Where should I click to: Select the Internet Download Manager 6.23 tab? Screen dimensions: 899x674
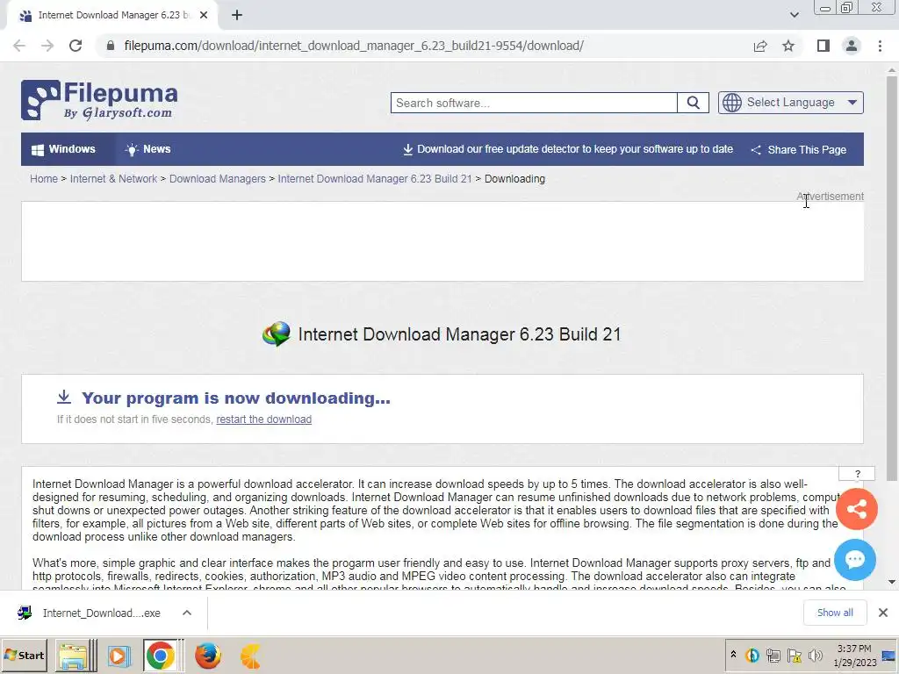(112, 16)
